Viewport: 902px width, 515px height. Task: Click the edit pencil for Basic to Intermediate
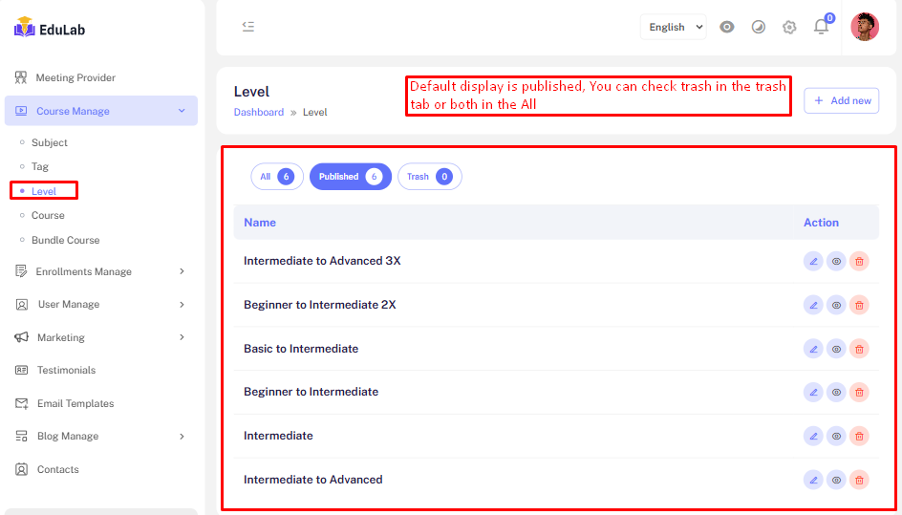pos(813,349)
